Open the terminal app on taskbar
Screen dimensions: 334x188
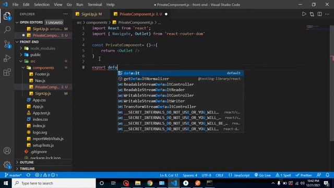(210, 183)
